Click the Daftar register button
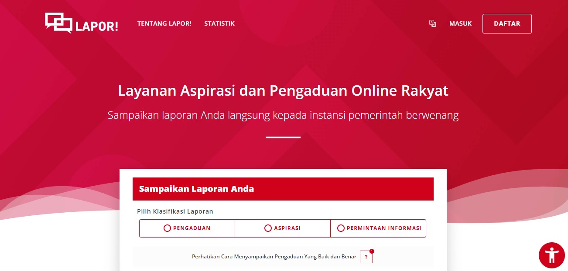568x271 pixels. coord(507,23)
